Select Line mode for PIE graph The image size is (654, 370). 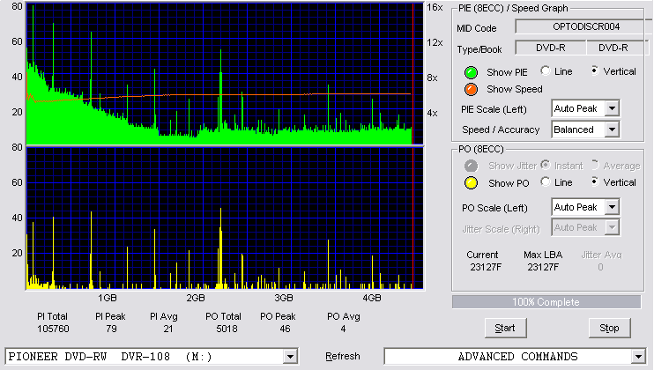(x=545, y=70)
